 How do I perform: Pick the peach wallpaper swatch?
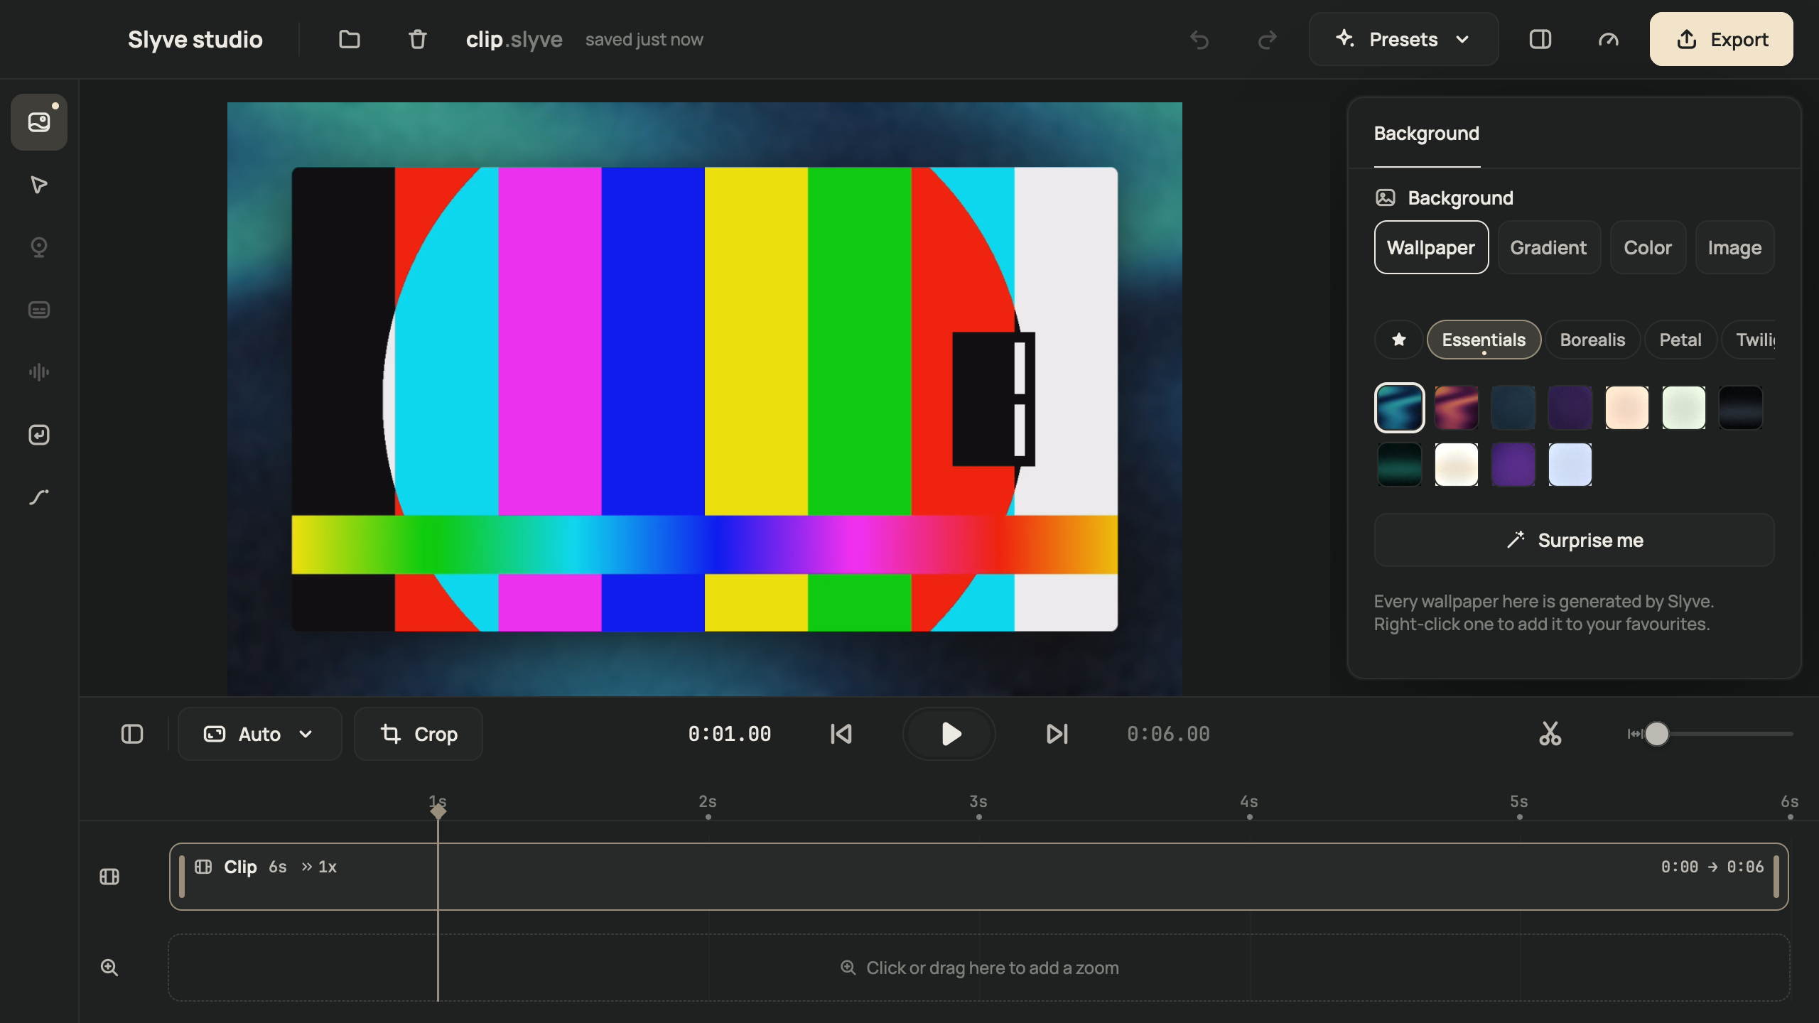[1626, 408]
